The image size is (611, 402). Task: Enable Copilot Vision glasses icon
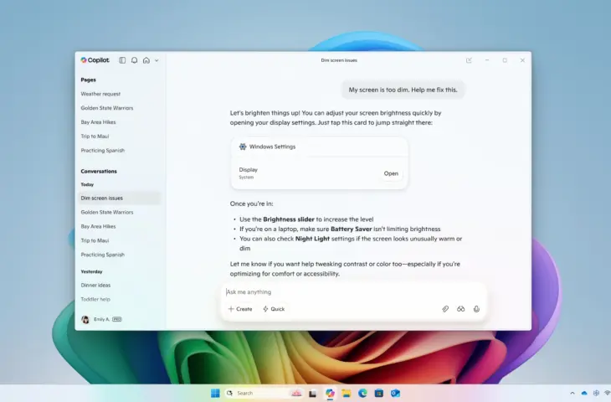point(460,309)
